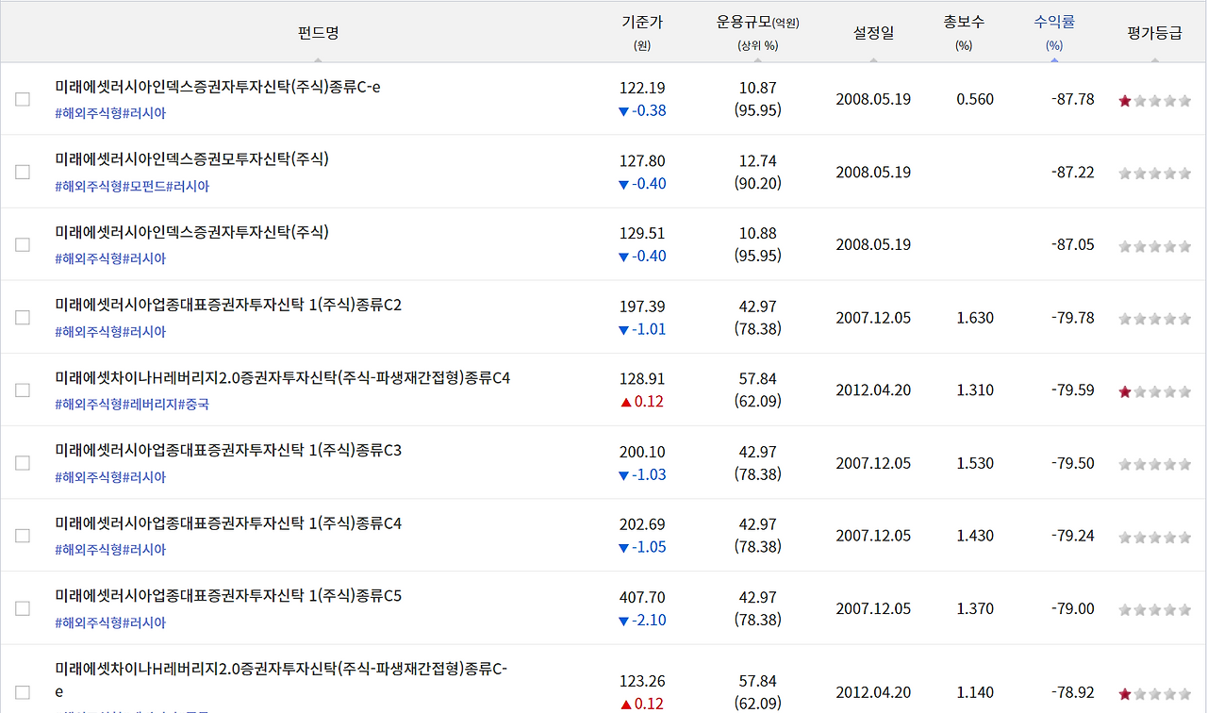The width and height of the screenshot is (1207, 713).
Task: Check the box for 차이나H레버리지2.0 종류C4
Action: pyautogui.click(x=23, y=390)
